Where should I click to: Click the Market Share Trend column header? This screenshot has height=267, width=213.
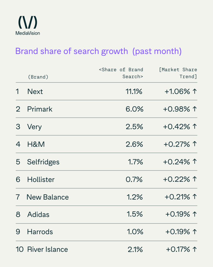178,73
